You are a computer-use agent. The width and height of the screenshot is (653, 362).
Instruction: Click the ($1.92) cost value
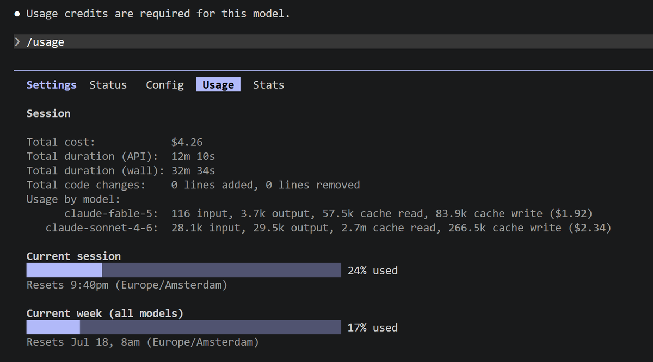pyautogui.click(x=571, y=213)
